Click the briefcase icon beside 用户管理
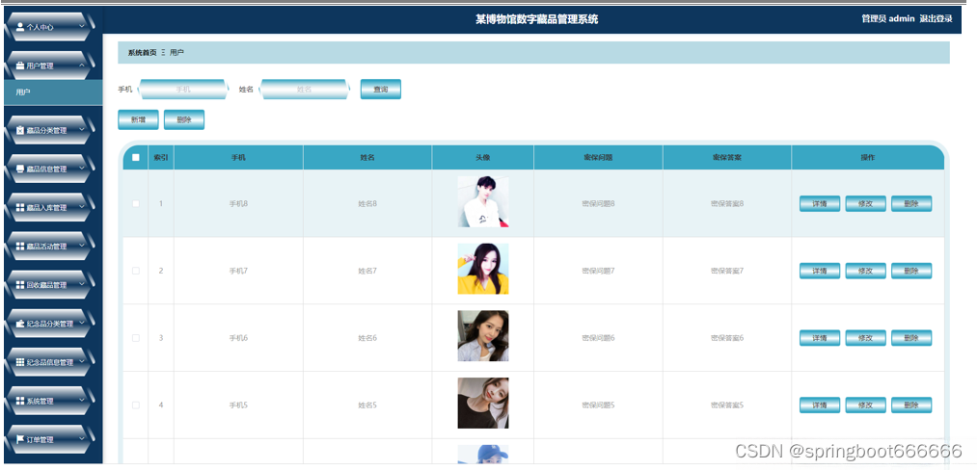 (20, 65)
